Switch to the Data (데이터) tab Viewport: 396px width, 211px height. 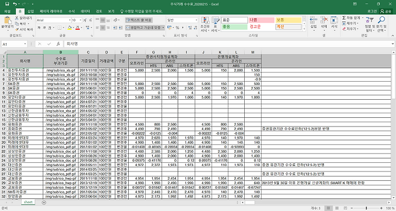coord(85,12)
